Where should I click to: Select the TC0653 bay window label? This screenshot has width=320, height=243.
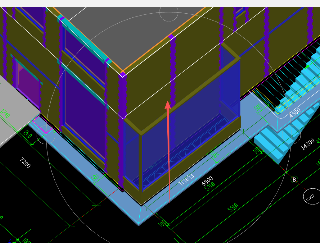[x=186, y=179]
